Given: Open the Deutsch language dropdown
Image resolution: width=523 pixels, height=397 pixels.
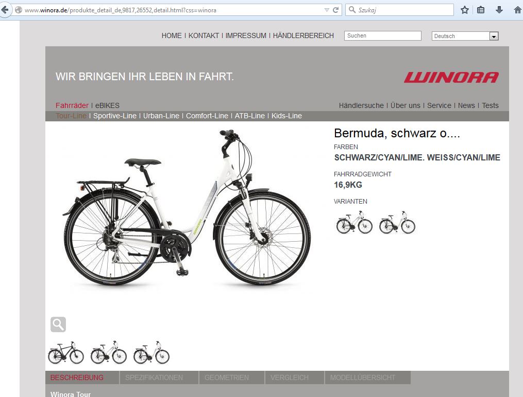Looking at the screenshot, I should pos(465,36).
